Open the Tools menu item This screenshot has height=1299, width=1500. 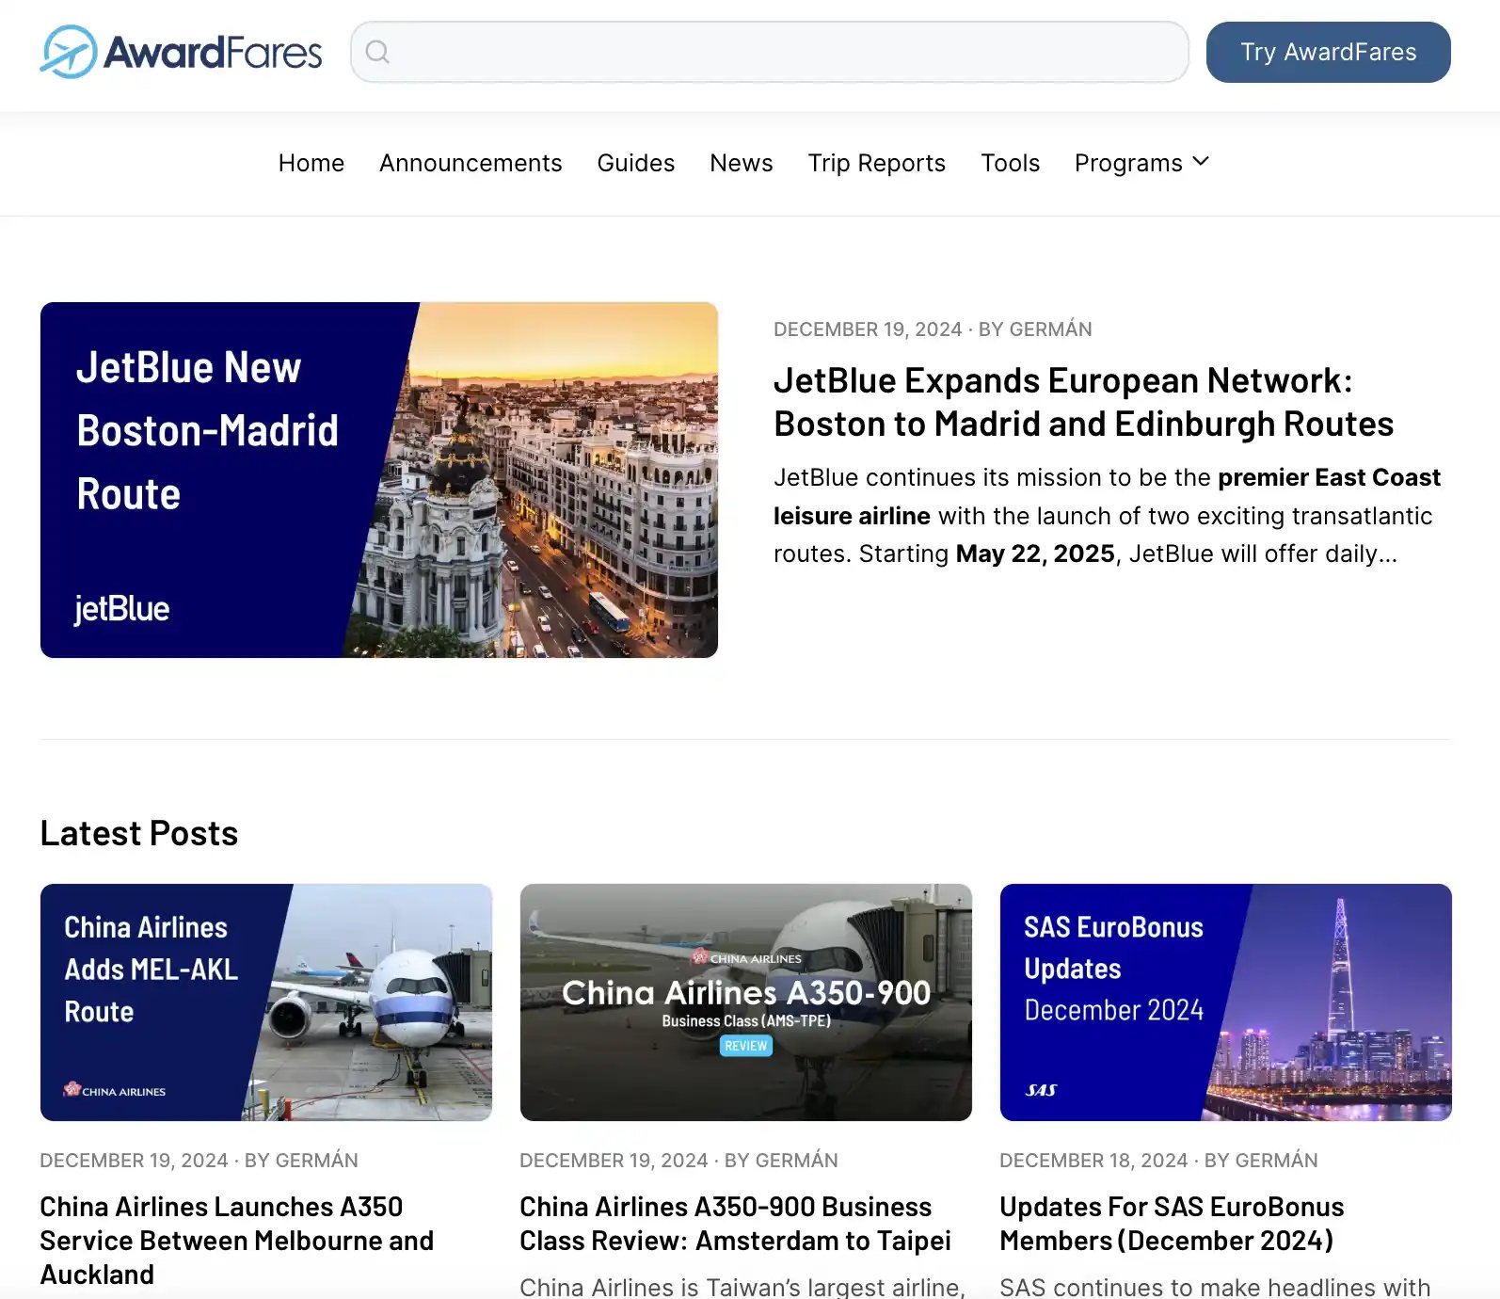tap(1011, 163)
